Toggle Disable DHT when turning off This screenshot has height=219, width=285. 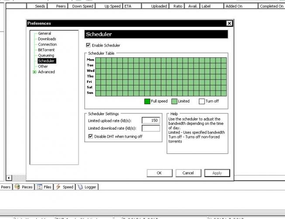(x=90, y=136)
